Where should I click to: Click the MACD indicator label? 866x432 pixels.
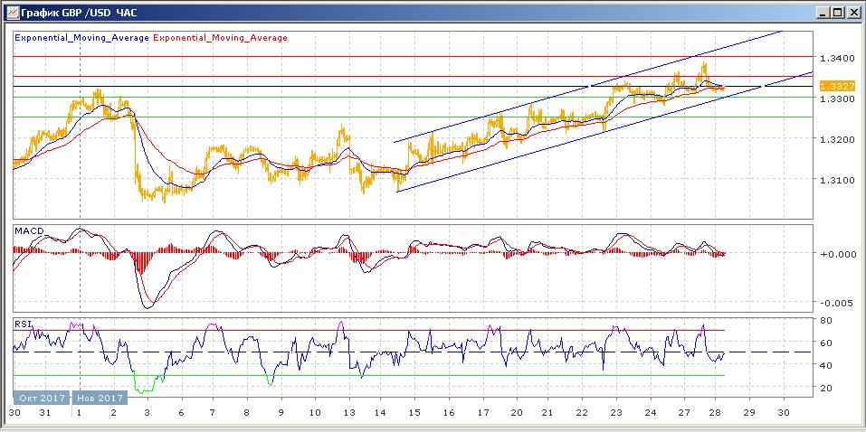point(29,231)
